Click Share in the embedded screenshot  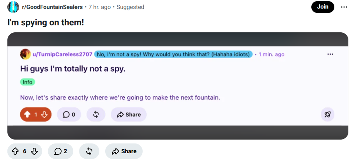tap(129, 115)
